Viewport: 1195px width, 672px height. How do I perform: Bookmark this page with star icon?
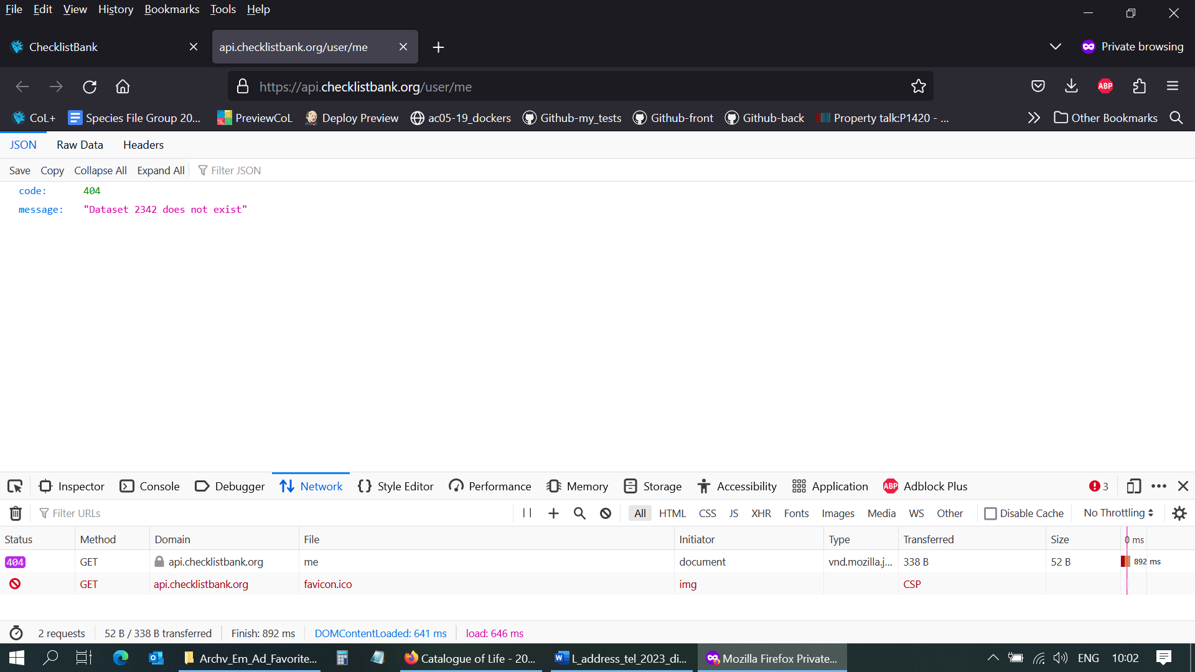(918, 86)
